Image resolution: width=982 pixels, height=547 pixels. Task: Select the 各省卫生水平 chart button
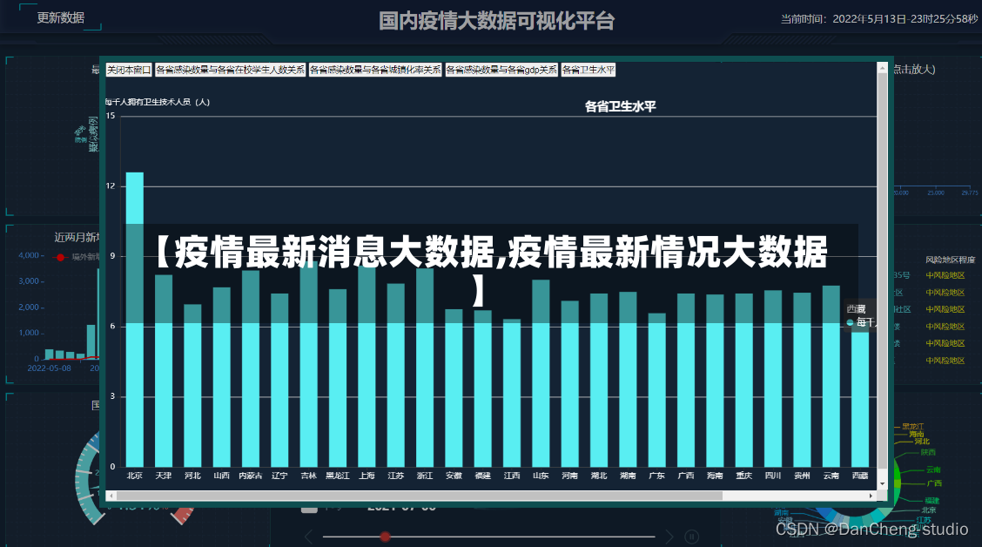click(589, 70)
